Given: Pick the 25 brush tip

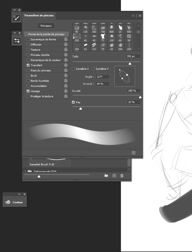Looking at the screenshot, I should (120, 29).
